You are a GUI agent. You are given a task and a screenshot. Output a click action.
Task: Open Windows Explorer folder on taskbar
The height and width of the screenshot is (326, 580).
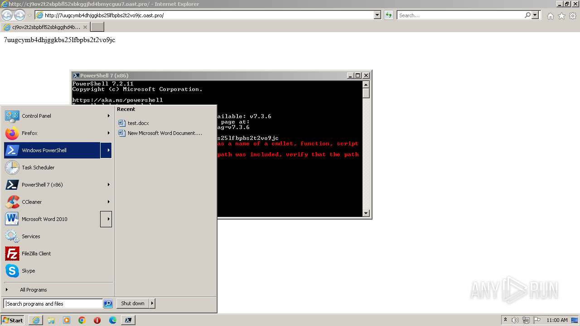coord(51,320)
